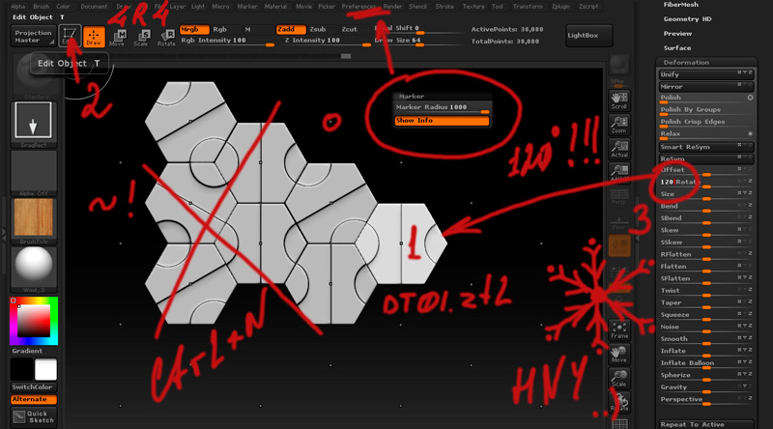The image size is (773, 429).
Task: Open the Material menu
Action: pyautogui.click(x=275, y=7)
